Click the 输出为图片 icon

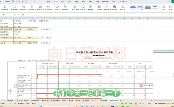pyautogui.click(x=14, y=8)
